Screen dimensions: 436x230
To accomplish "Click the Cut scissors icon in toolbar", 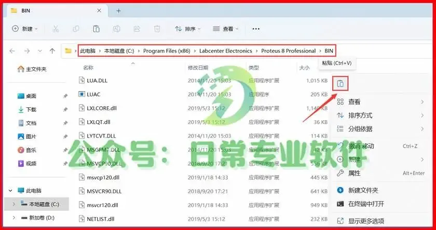I will (56, 29).
